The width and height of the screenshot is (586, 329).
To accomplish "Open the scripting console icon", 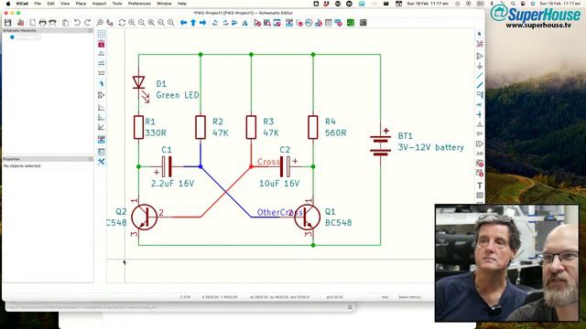I will [363, 23].
